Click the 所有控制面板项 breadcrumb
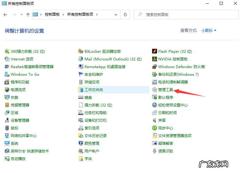Image resolution: width=240 pixels, height=173 pixels. pyautogui.click(x=80, y=14)
